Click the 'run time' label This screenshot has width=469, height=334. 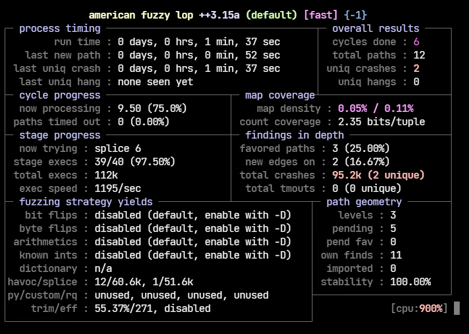77,42
